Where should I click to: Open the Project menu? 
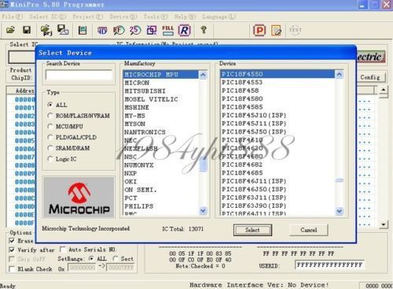pyautogui.click(x=88, y=17)
